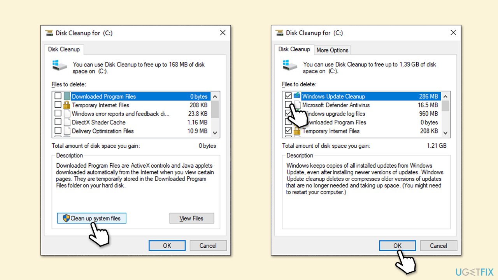Click Cancel in right Disk Cleanup window
The image size is (498, 280).
click(438, 245)
